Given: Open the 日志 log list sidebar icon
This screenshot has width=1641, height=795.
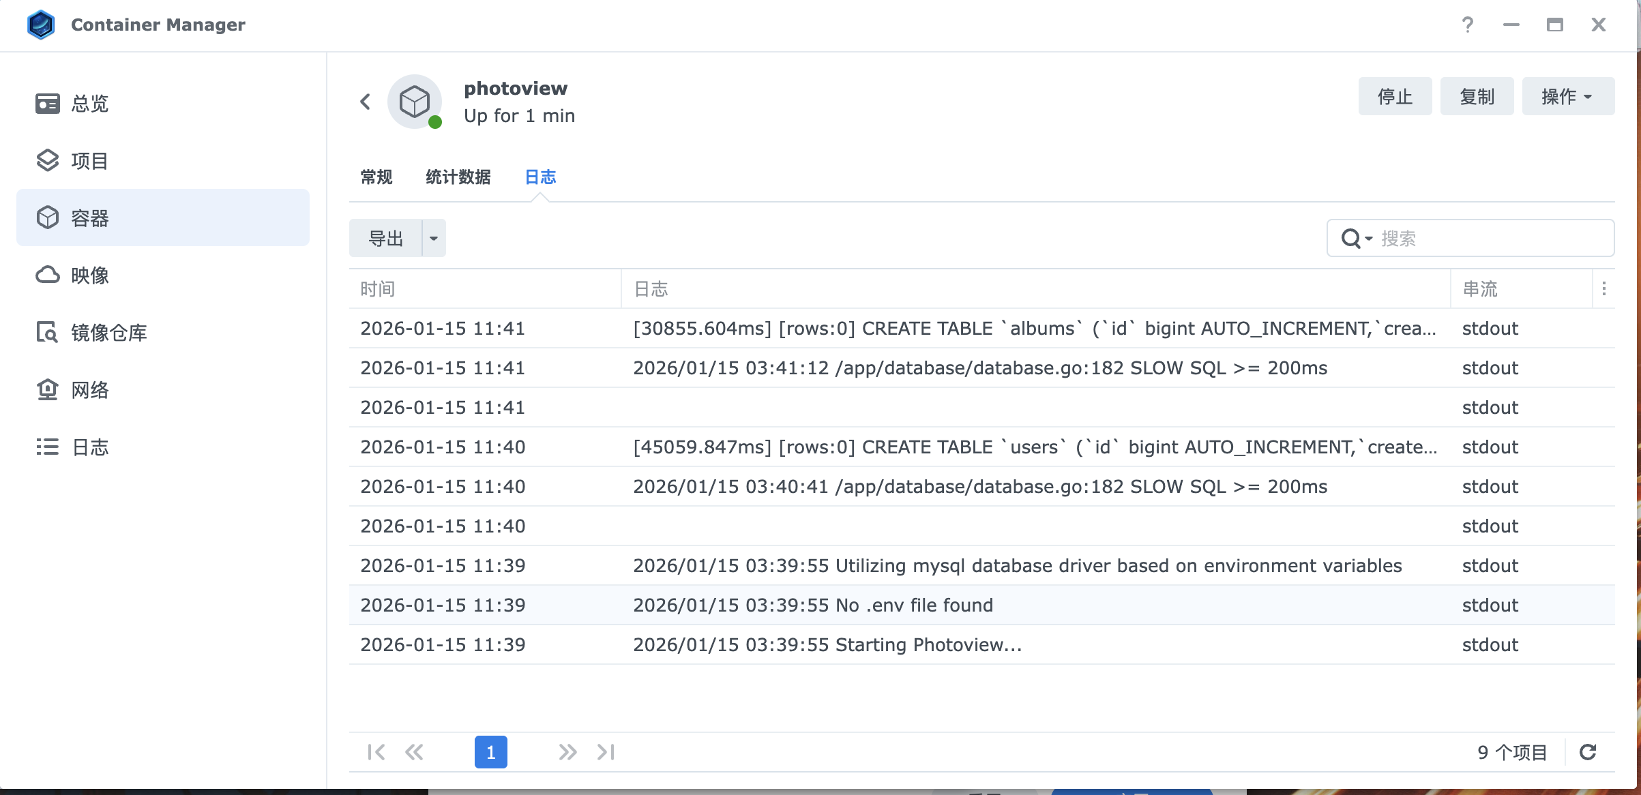Looking at the screenshot, I should coord(48,447).
